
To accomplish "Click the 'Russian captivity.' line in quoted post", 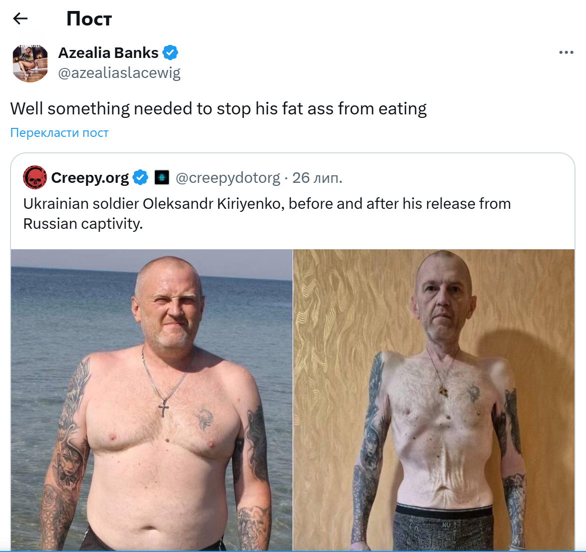I will 83,224.
